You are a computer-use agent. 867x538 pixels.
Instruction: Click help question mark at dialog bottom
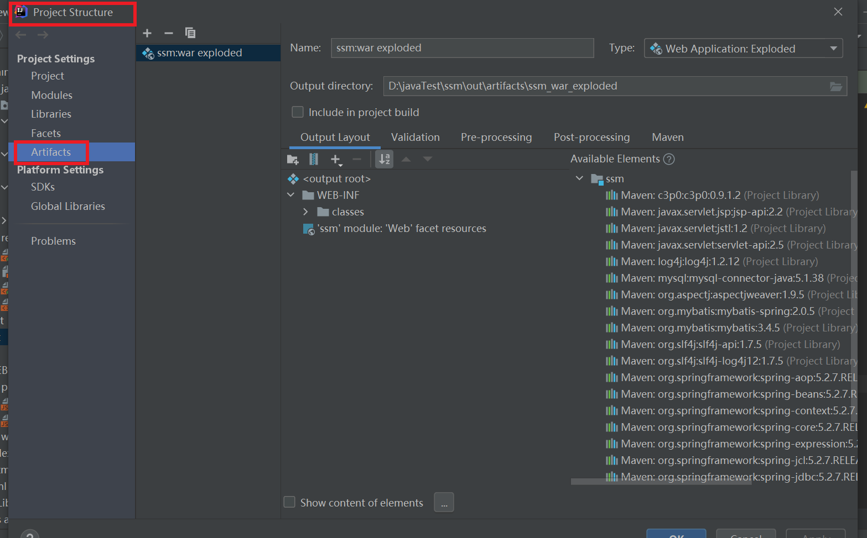29,535
